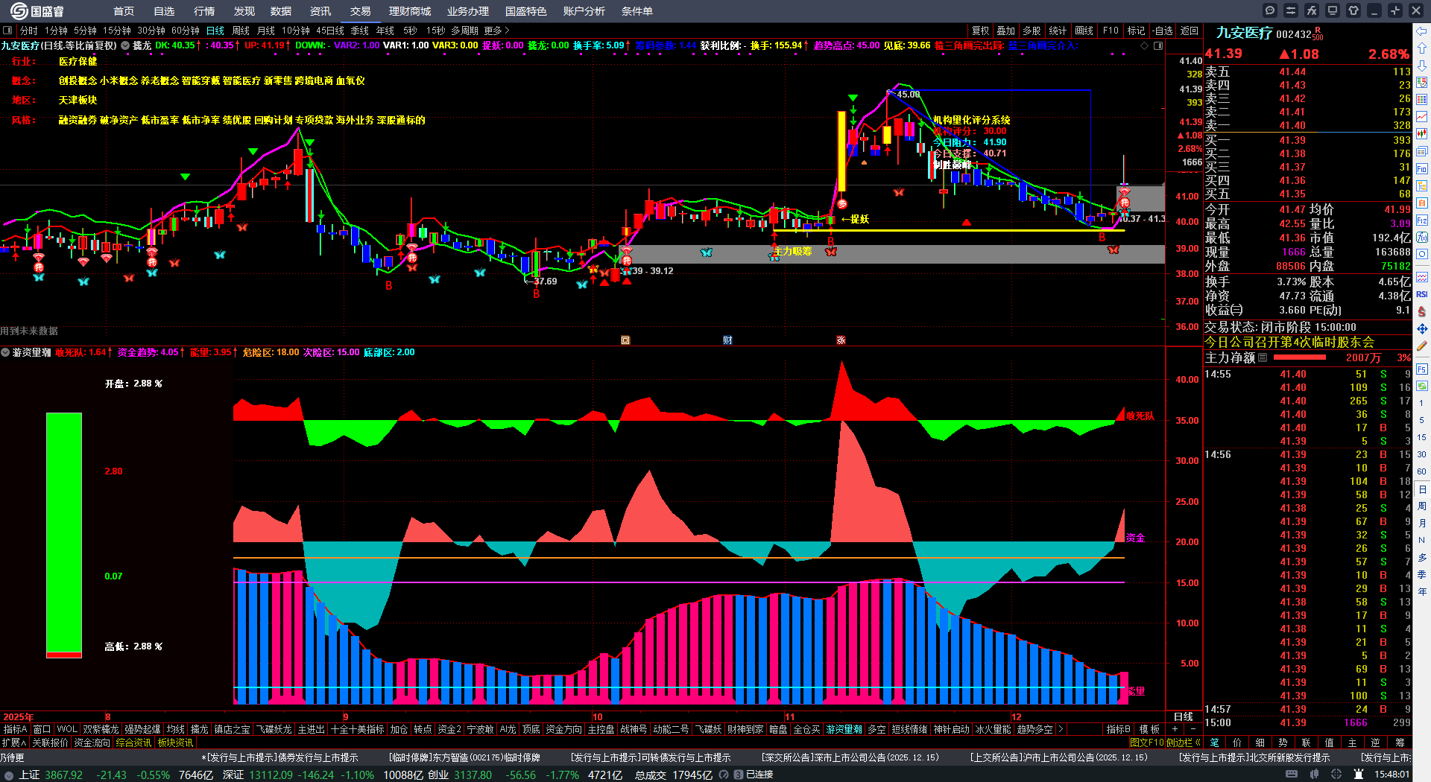Click the 涨 marker on the chart timeline
The height and width of the screenshot is (782, 1431).
click(x=841, y=340)
